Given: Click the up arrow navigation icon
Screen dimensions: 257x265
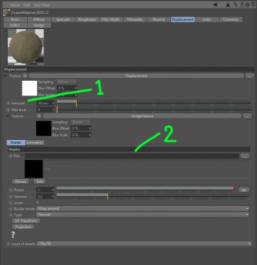Looking at the screenshot, I should (228, 5).
